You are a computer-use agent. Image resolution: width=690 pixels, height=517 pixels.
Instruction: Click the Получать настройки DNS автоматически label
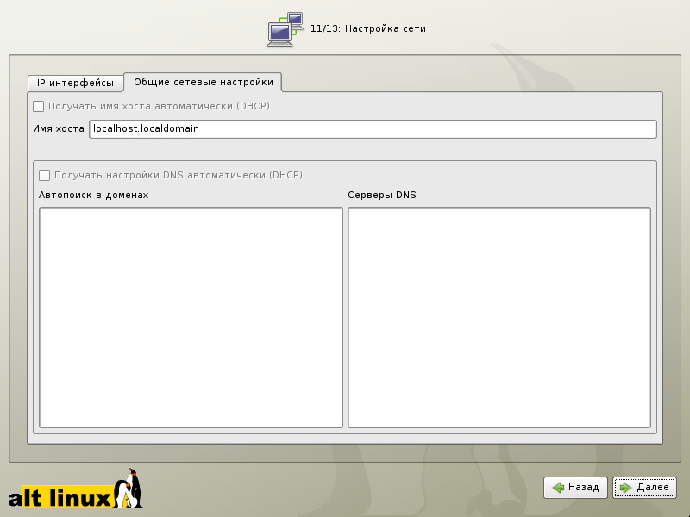tap(178, 175)
